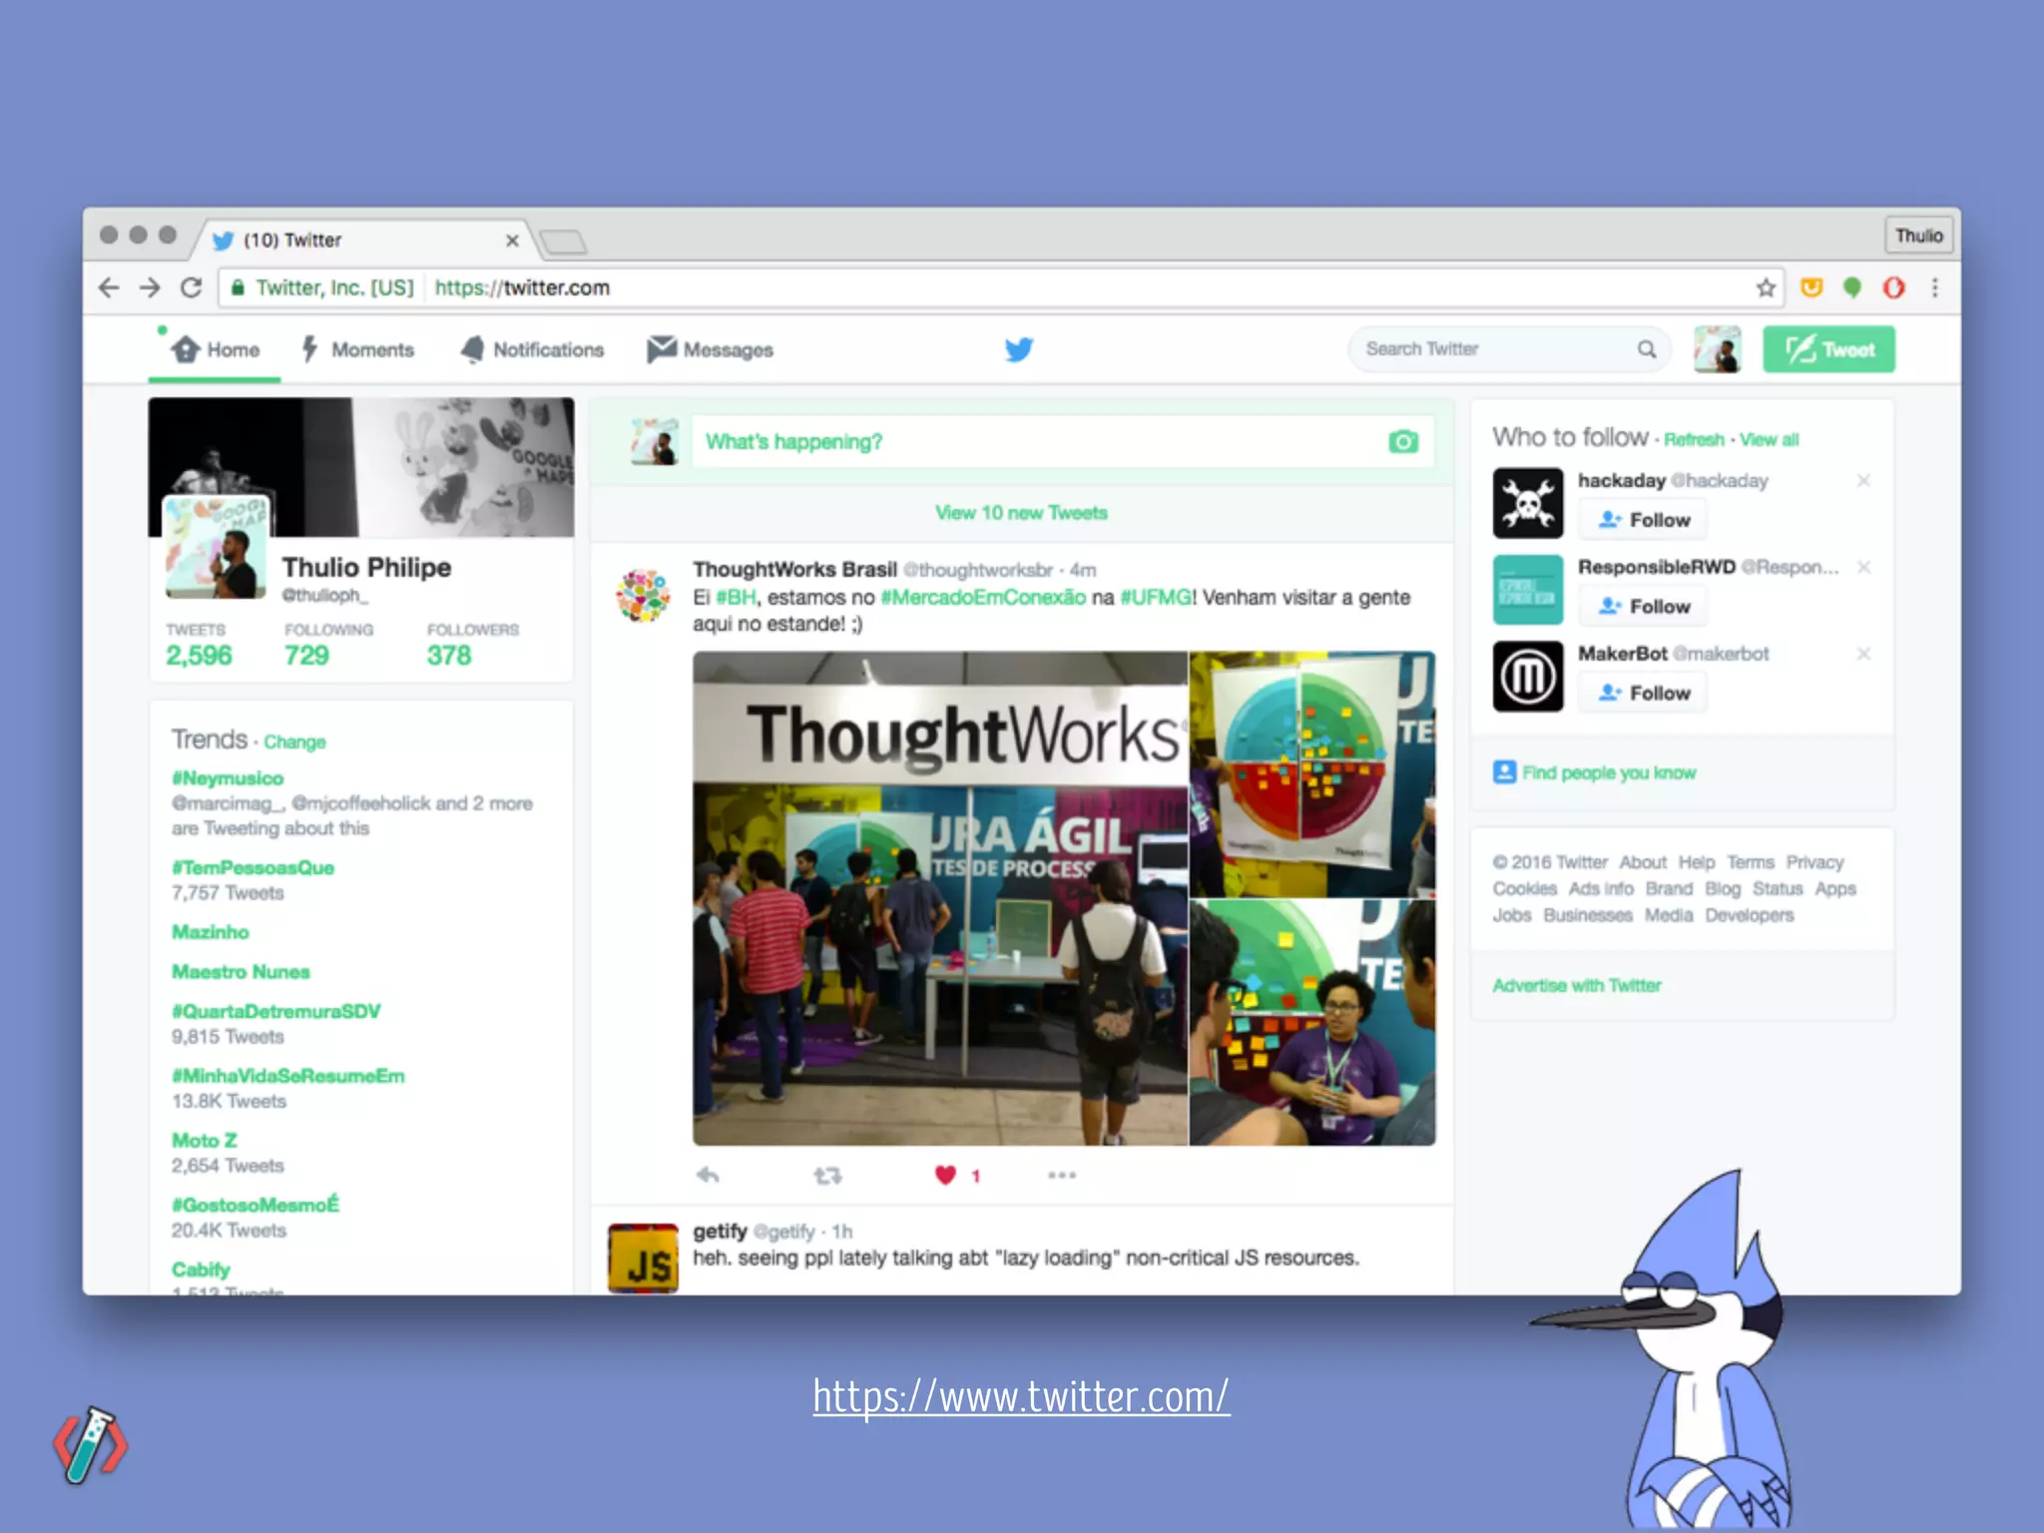Click the 378 followers count
Screen dimensions: 2044x1533
(x=449, y=656)
